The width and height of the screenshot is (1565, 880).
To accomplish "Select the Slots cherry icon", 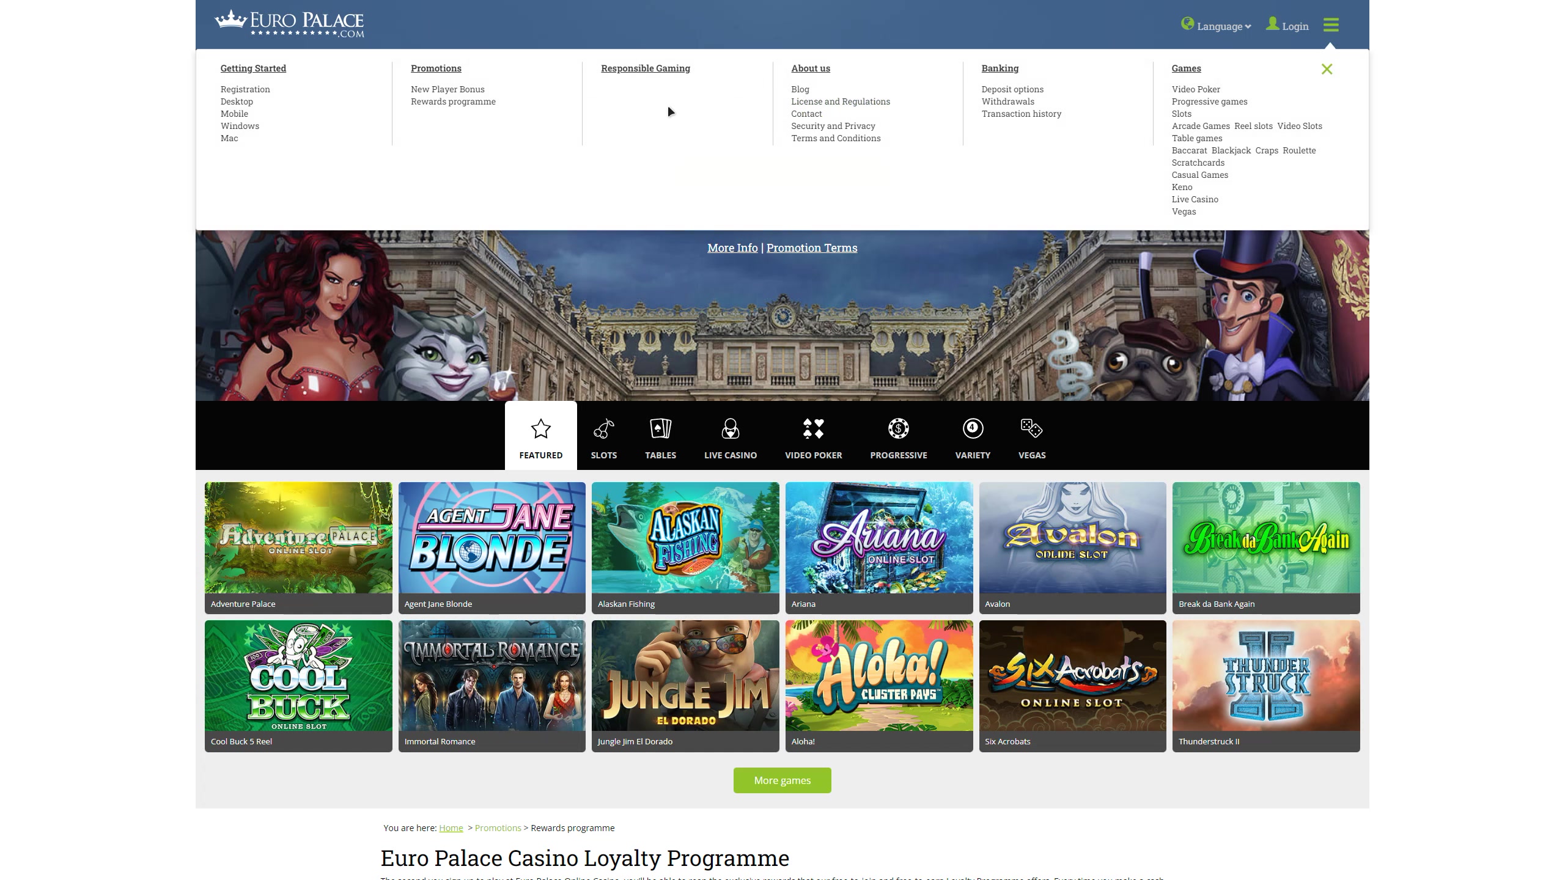I will [x=603, y=429].
